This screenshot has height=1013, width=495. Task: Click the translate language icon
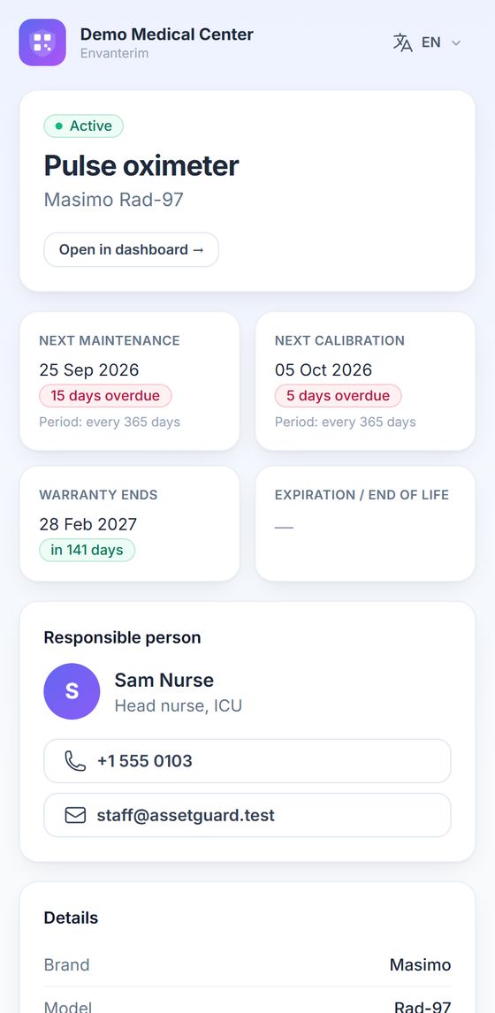[402, 42]
